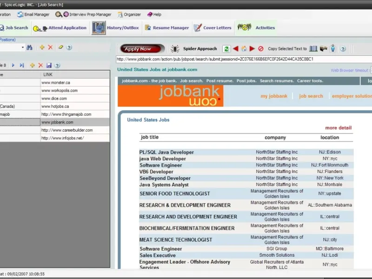Screen dimensions: 372x279
Task: Go back with the red left arrow
Action: point(236,49)
